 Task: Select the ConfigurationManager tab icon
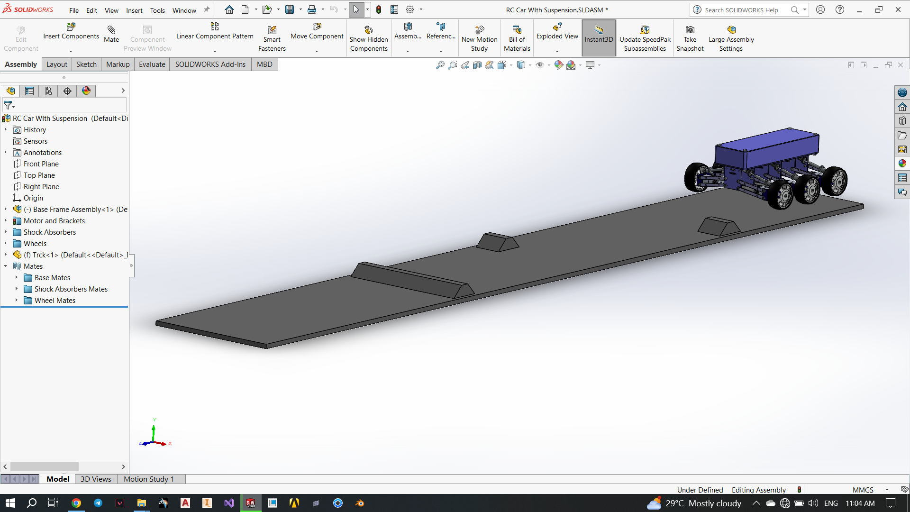tap(48, 91)
